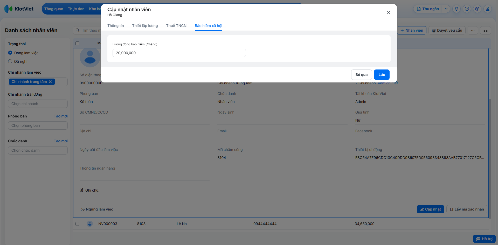This screenshot has height=245, width=498.
Task: Click the Ngừng làm việc button
Action: point(97,209)
